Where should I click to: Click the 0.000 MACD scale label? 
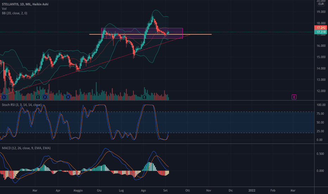pos(320,171)
